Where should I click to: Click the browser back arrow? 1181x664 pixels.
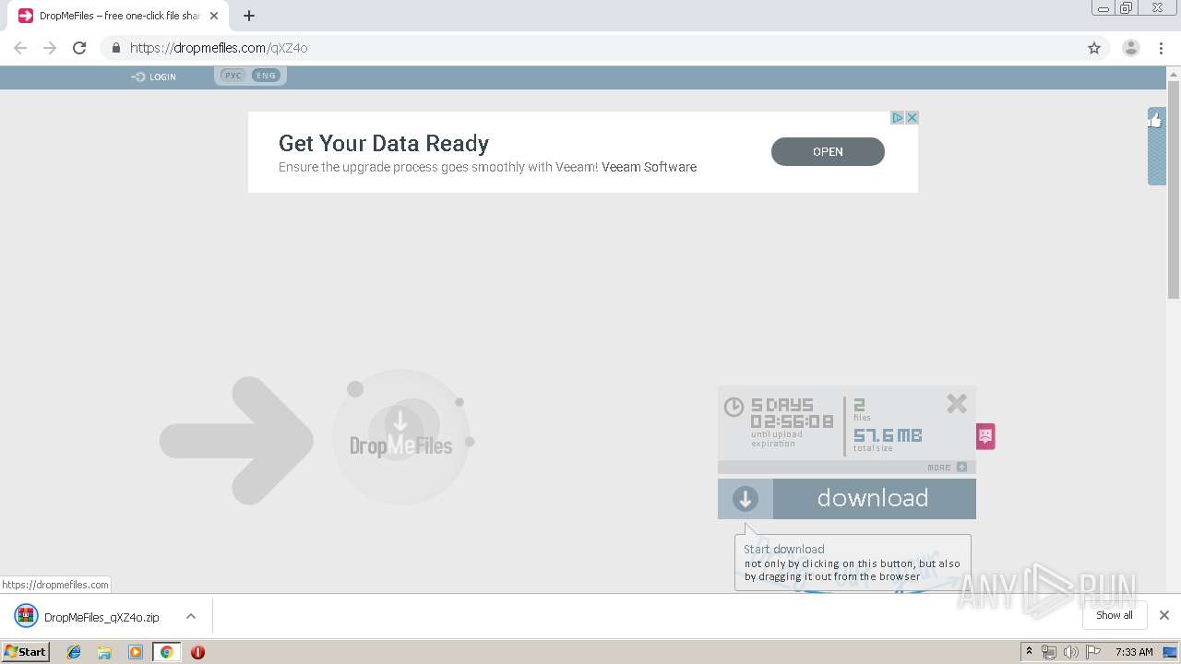pyautogui.click(x=20, y=48)
